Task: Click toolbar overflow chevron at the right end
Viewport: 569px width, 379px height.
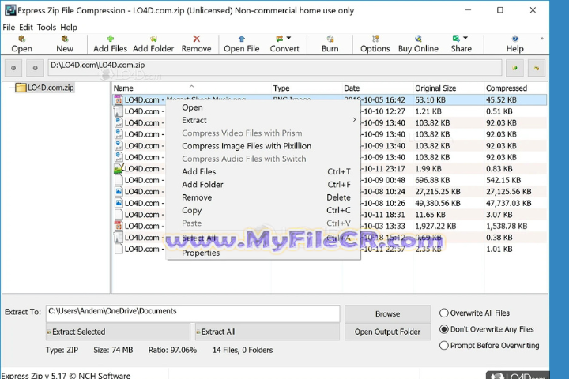Action: pyautogui.click(x=542, y=39)
